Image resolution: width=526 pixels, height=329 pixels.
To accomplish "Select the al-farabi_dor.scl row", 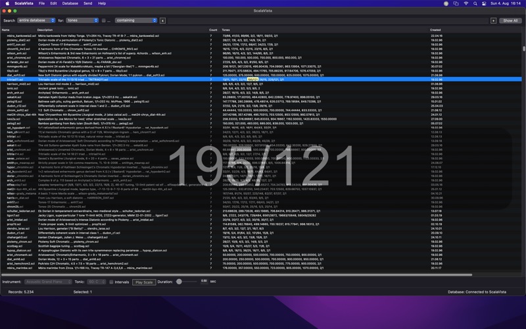I will pyautogui.click(x=261, y=62).
